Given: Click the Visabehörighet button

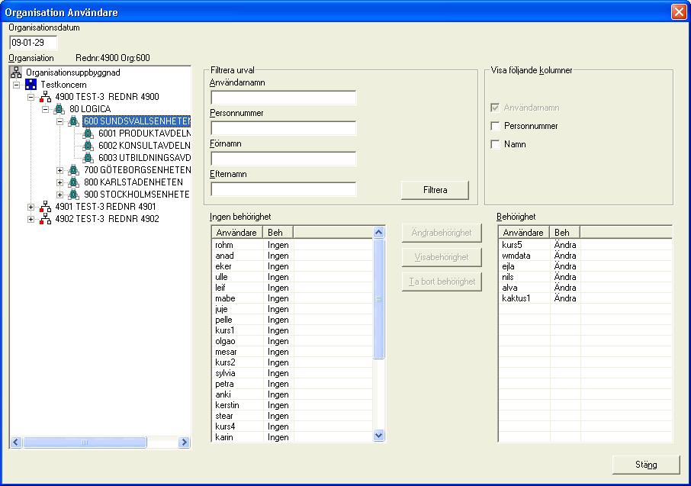Looking at the screenshot, I should point(442,257).
